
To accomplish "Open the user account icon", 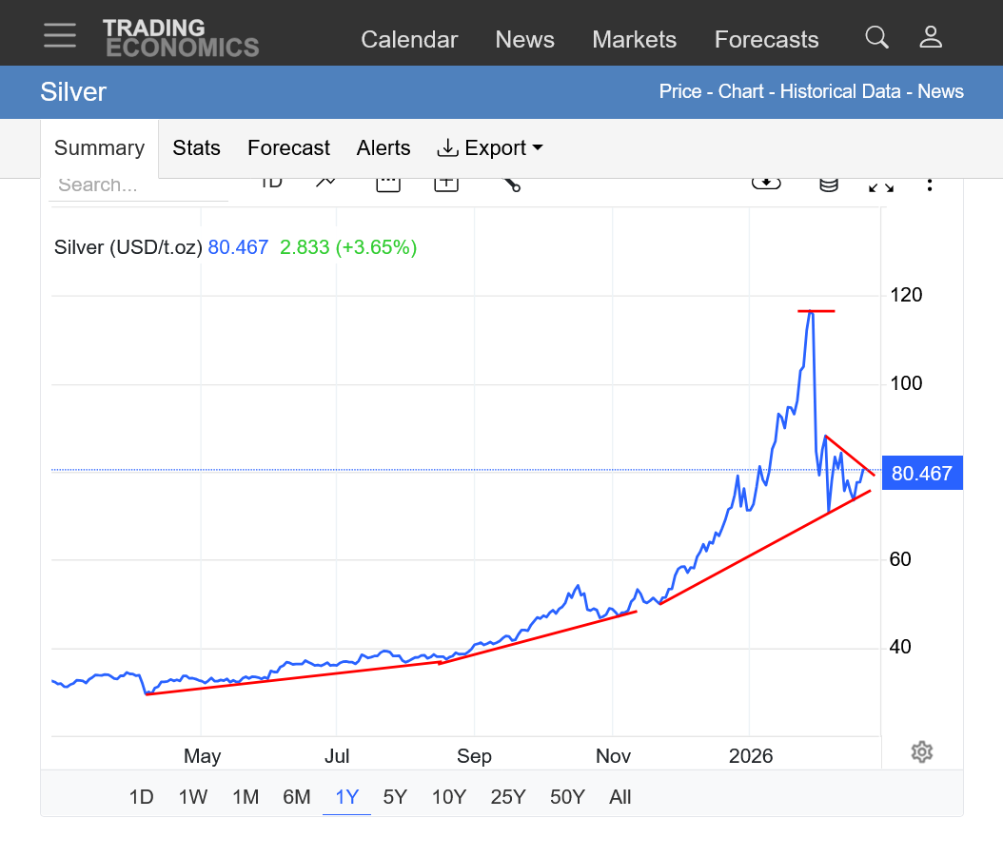I will pyautogui.click(x=930, y=38).
